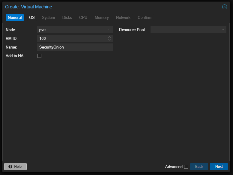Click the Back button
The image size is (233, 175).
click(x=199, y=167)
